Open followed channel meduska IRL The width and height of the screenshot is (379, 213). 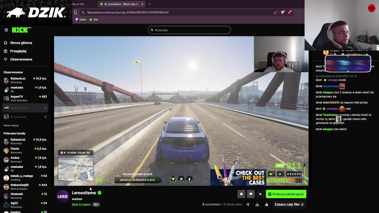pyautogui.click(x=25, y=89)
